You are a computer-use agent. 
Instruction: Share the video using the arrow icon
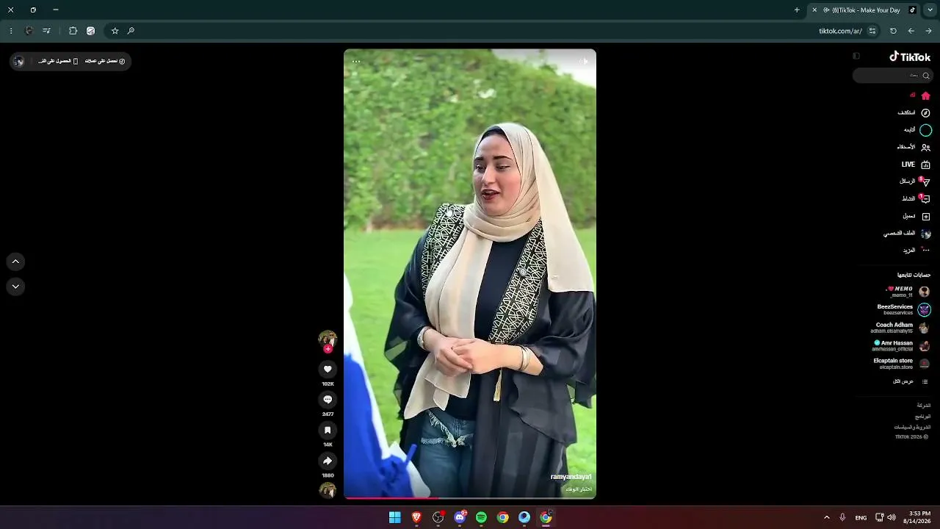tap(328, 461)
